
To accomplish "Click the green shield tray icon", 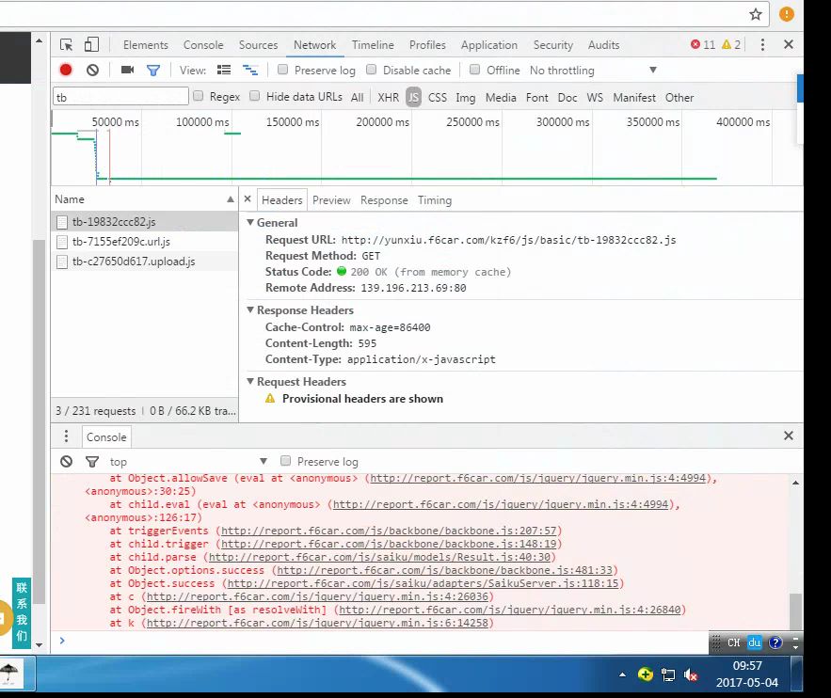I will pos(645,674).
